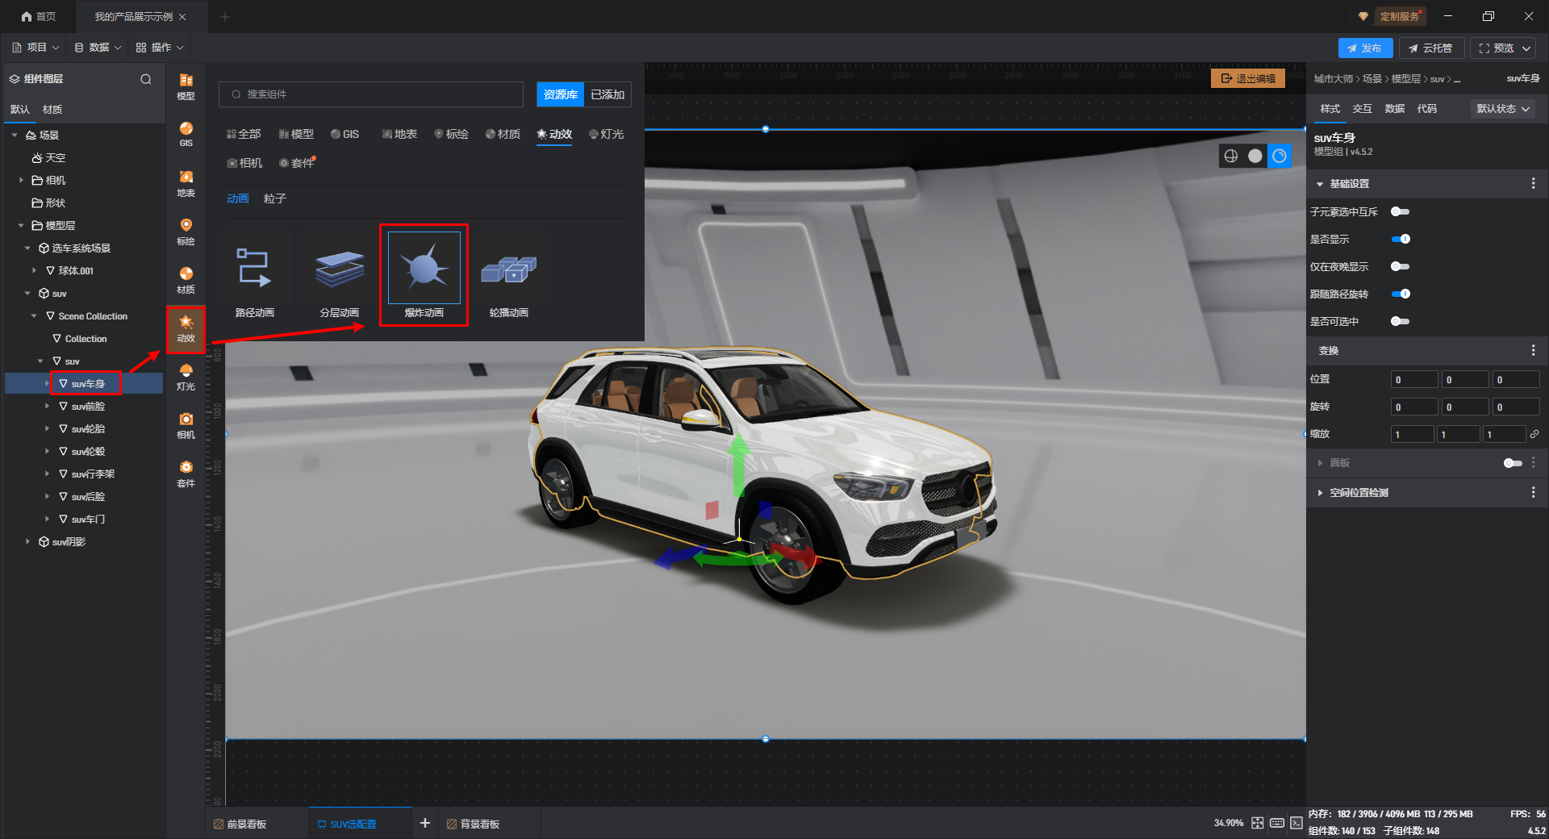
Task: Switch to the 代码 tab
Action: (x=1426, y=109)
